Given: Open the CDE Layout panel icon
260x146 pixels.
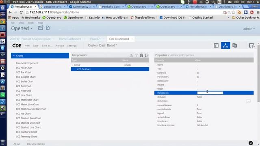Looking at the screenshot, I should pyautogui.click(x=216, y=45).
